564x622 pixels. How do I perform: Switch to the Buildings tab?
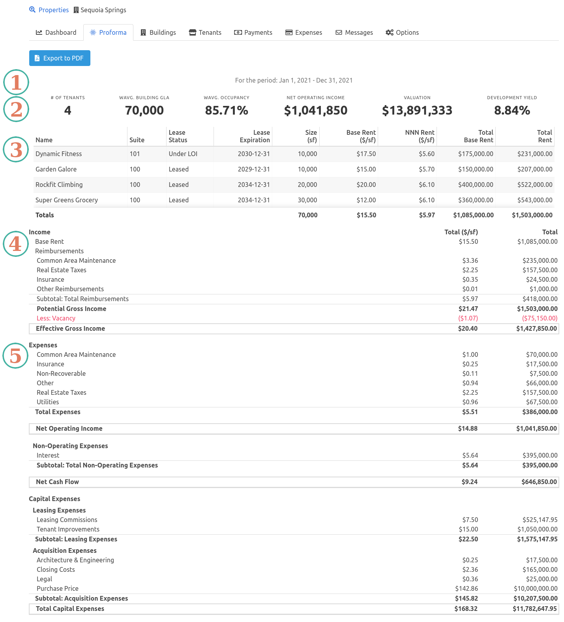click(158, 32)
